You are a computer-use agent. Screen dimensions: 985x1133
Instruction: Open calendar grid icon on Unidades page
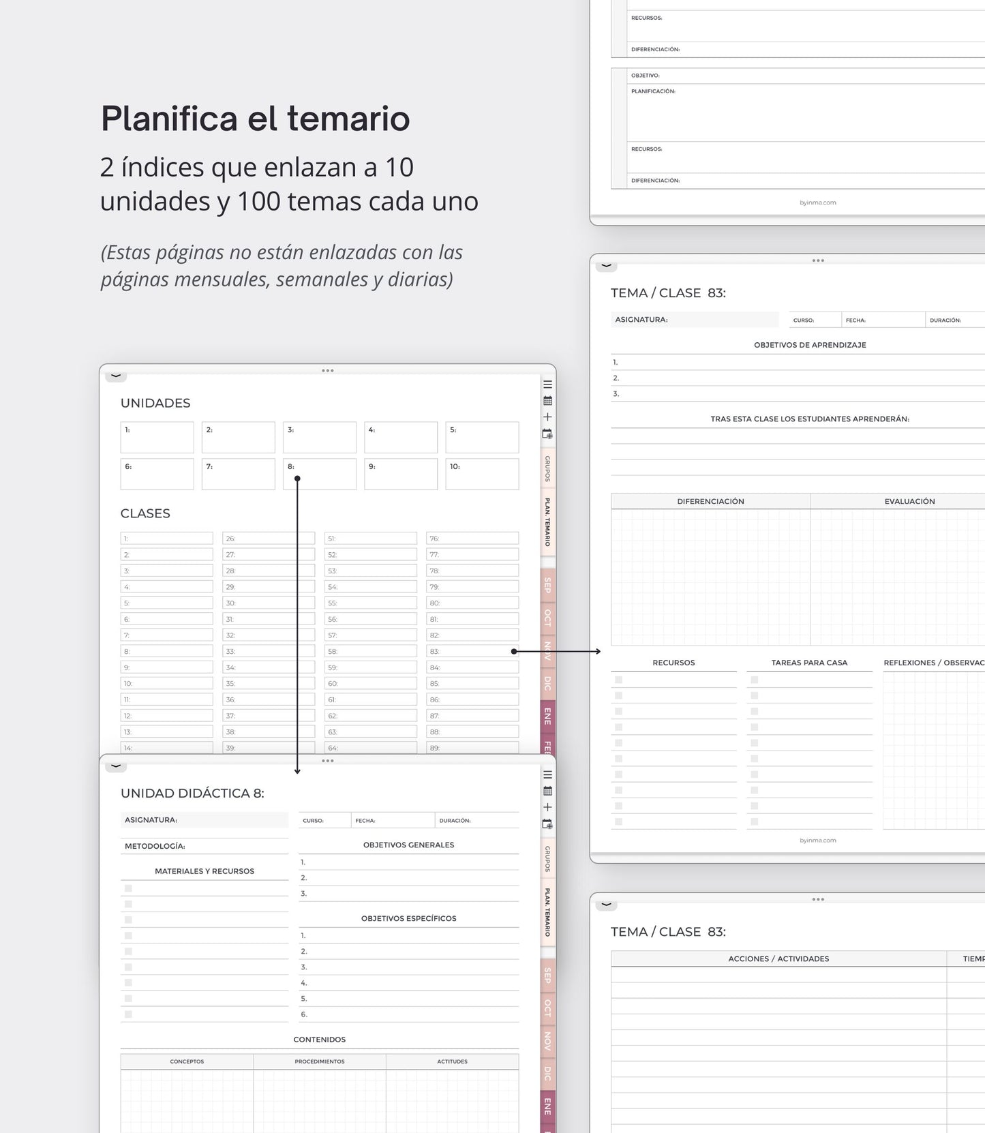[x=547, y=401]
